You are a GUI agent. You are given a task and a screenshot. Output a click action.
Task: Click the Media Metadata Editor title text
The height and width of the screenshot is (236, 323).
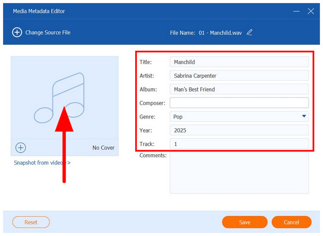(x=39, y=11)
